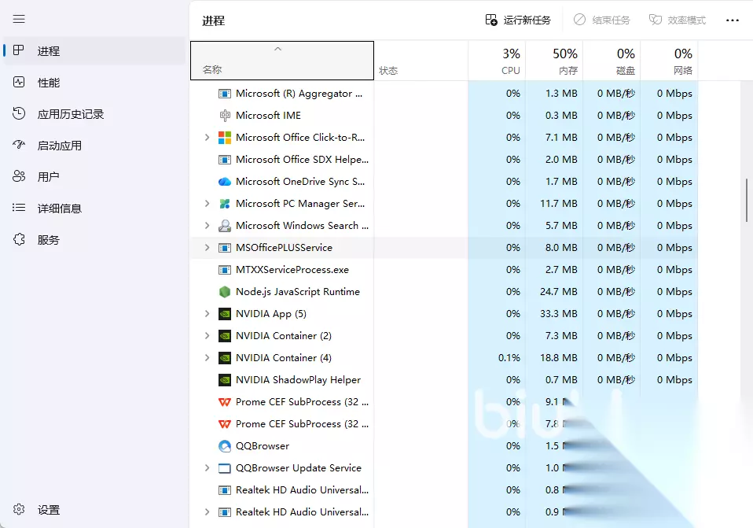753x528 pixels.
Task: Click the 效率模式 button
Action: pyautogui.click(x=677, y=20)
